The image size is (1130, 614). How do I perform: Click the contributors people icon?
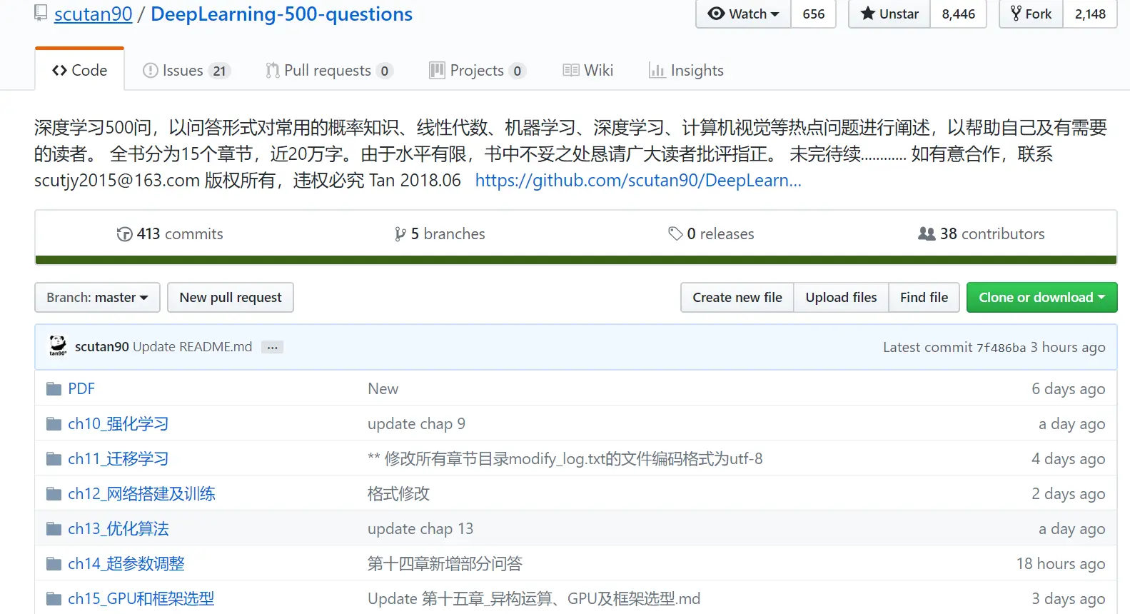click(x=927, y=233)
